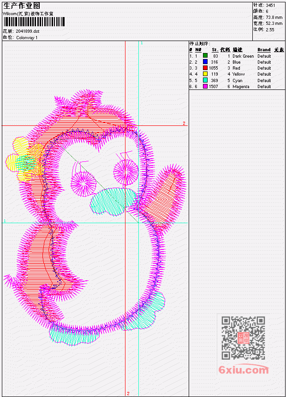Click the '描述' column header
The width and height of the screenshot is (286, 397).
pyautogui.click(x=238, y=50)
